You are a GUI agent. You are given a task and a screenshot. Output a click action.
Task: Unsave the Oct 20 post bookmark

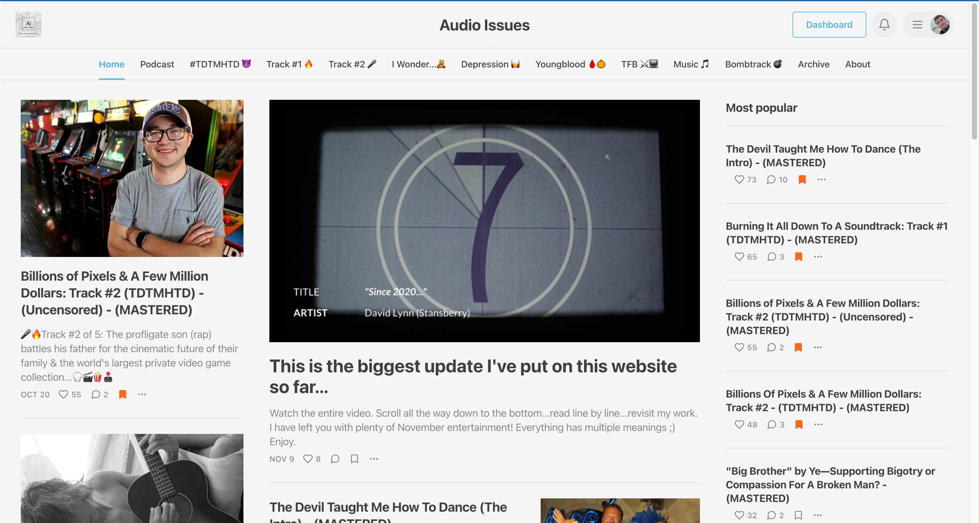[122, 394]
